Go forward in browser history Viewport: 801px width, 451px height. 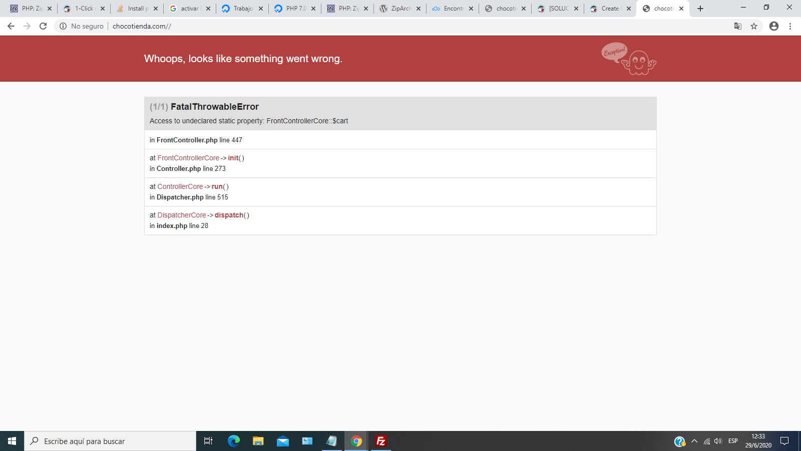click(27, 26)
